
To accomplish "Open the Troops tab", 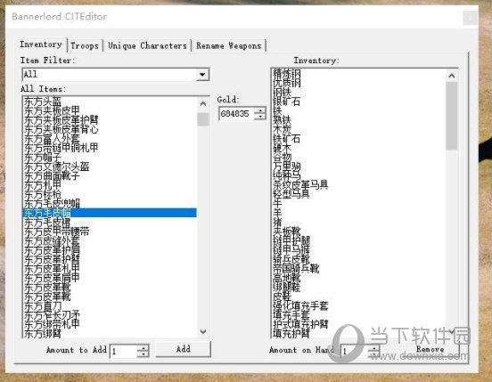I will click(85, 45).
